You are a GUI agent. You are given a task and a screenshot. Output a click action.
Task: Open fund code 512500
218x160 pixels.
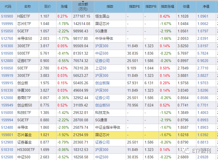click(7, 157)
